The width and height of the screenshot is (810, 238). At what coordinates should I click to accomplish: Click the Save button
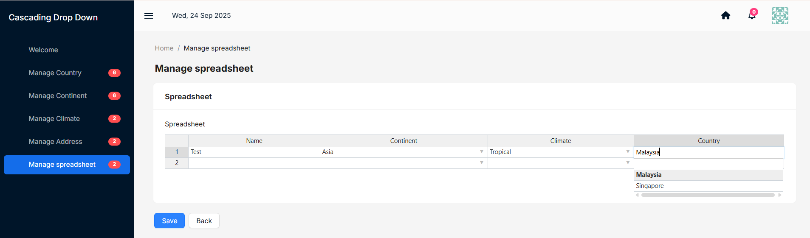pos(169,221)
